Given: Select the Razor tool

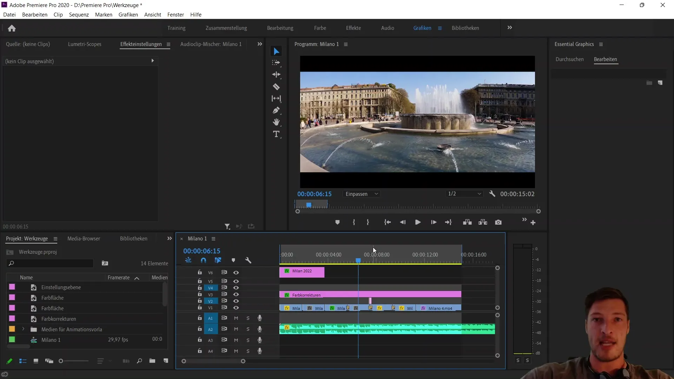Looking at the screenshot, I should pos(276,87).
